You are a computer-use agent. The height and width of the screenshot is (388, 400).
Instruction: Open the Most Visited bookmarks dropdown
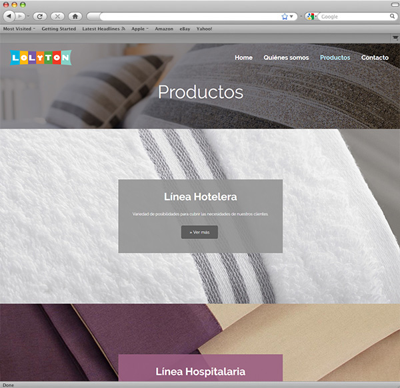pos(20,29)
